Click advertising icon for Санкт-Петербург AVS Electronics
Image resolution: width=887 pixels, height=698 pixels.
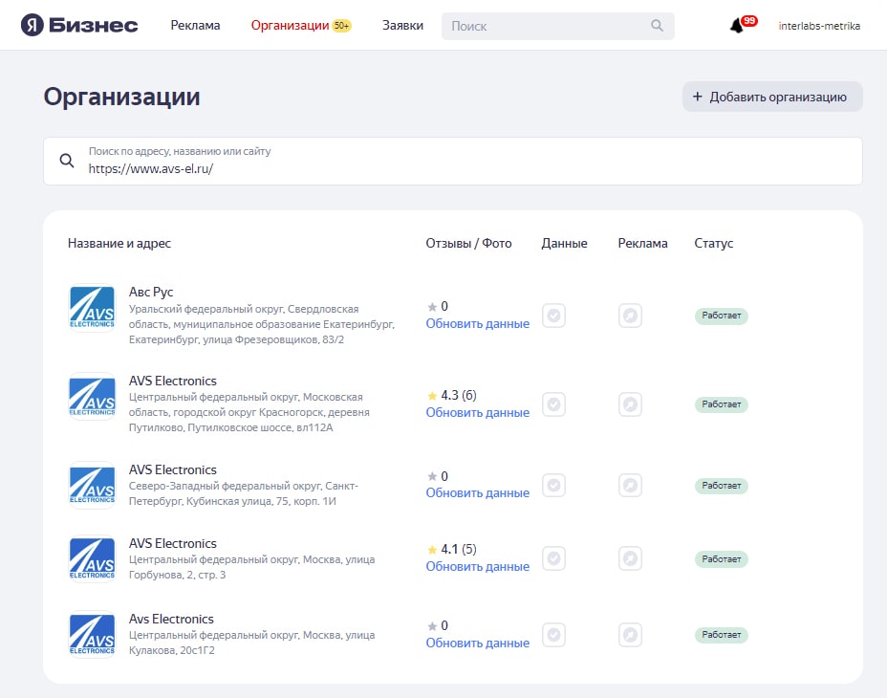pos(630,485)
